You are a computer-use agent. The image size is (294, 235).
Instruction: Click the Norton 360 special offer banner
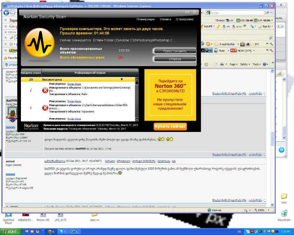point(170,95)
